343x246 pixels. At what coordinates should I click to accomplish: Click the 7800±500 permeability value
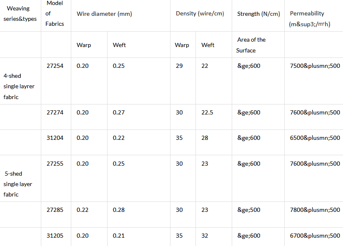click(315, 210)
